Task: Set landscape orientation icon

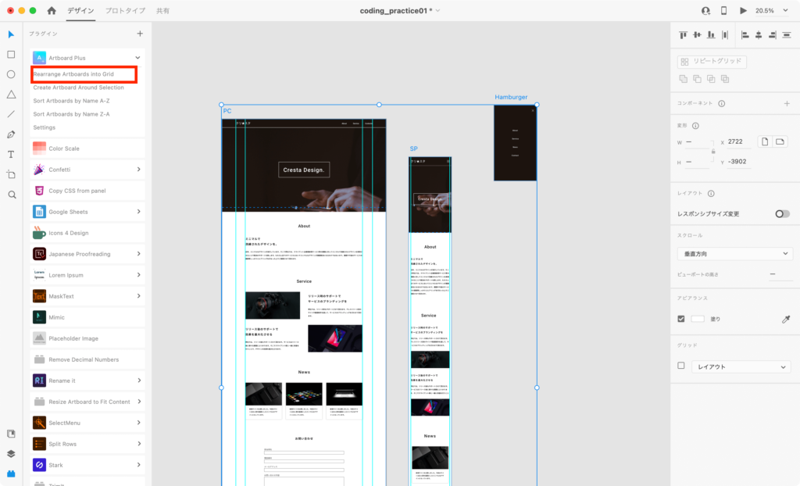Action: 780,141
